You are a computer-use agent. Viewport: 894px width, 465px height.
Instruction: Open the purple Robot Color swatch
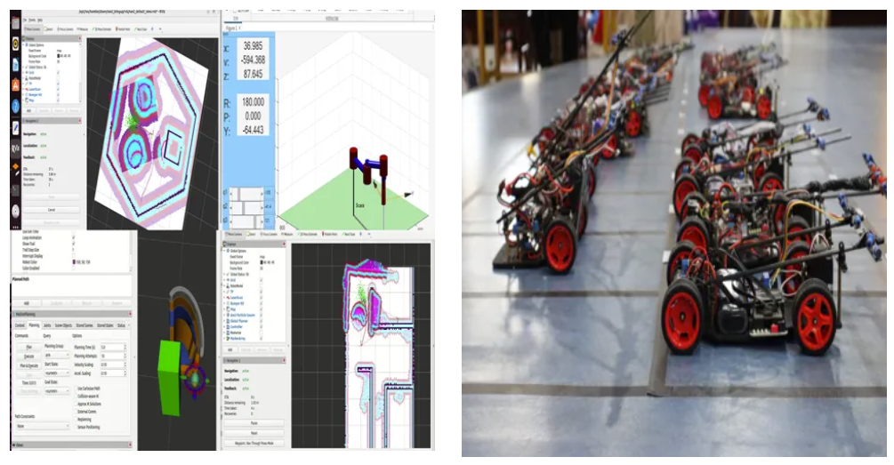coord(74,262)
